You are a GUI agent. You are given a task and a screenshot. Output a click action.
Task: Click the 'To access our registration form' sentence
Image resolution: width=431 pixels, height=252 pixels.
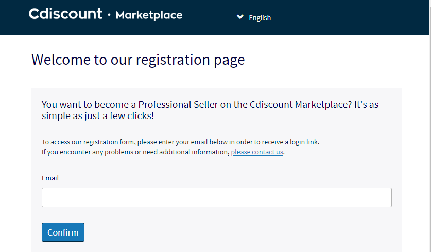click(x=180, y=142)
